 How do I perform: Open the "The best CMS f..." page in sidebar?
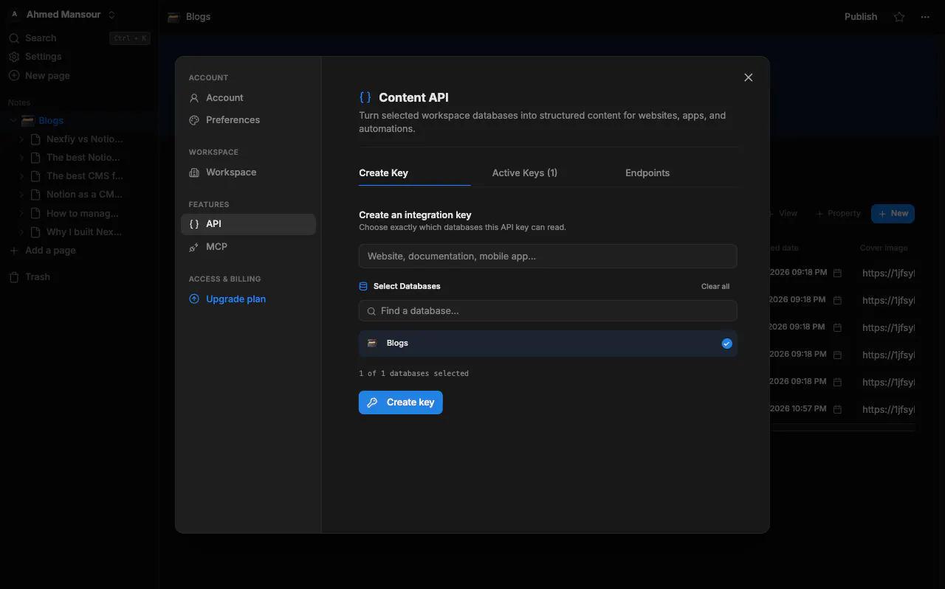coord(85,176)
